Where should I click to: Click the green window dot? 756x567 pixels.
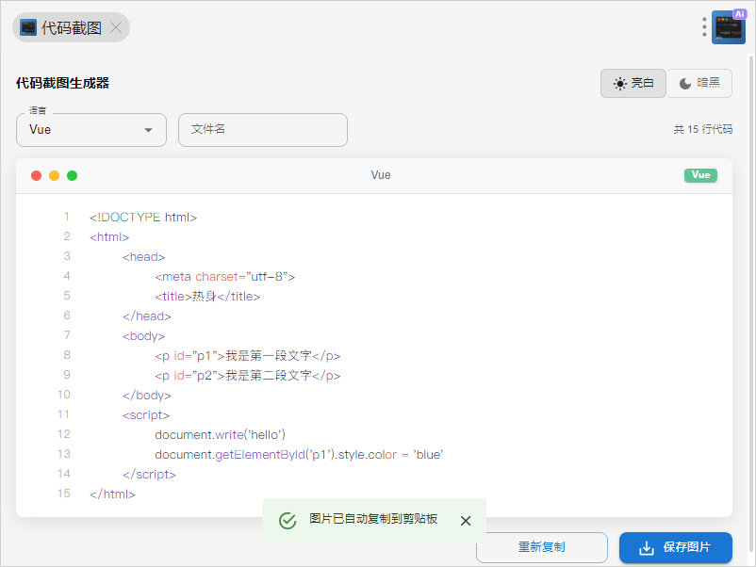[72, 175]
